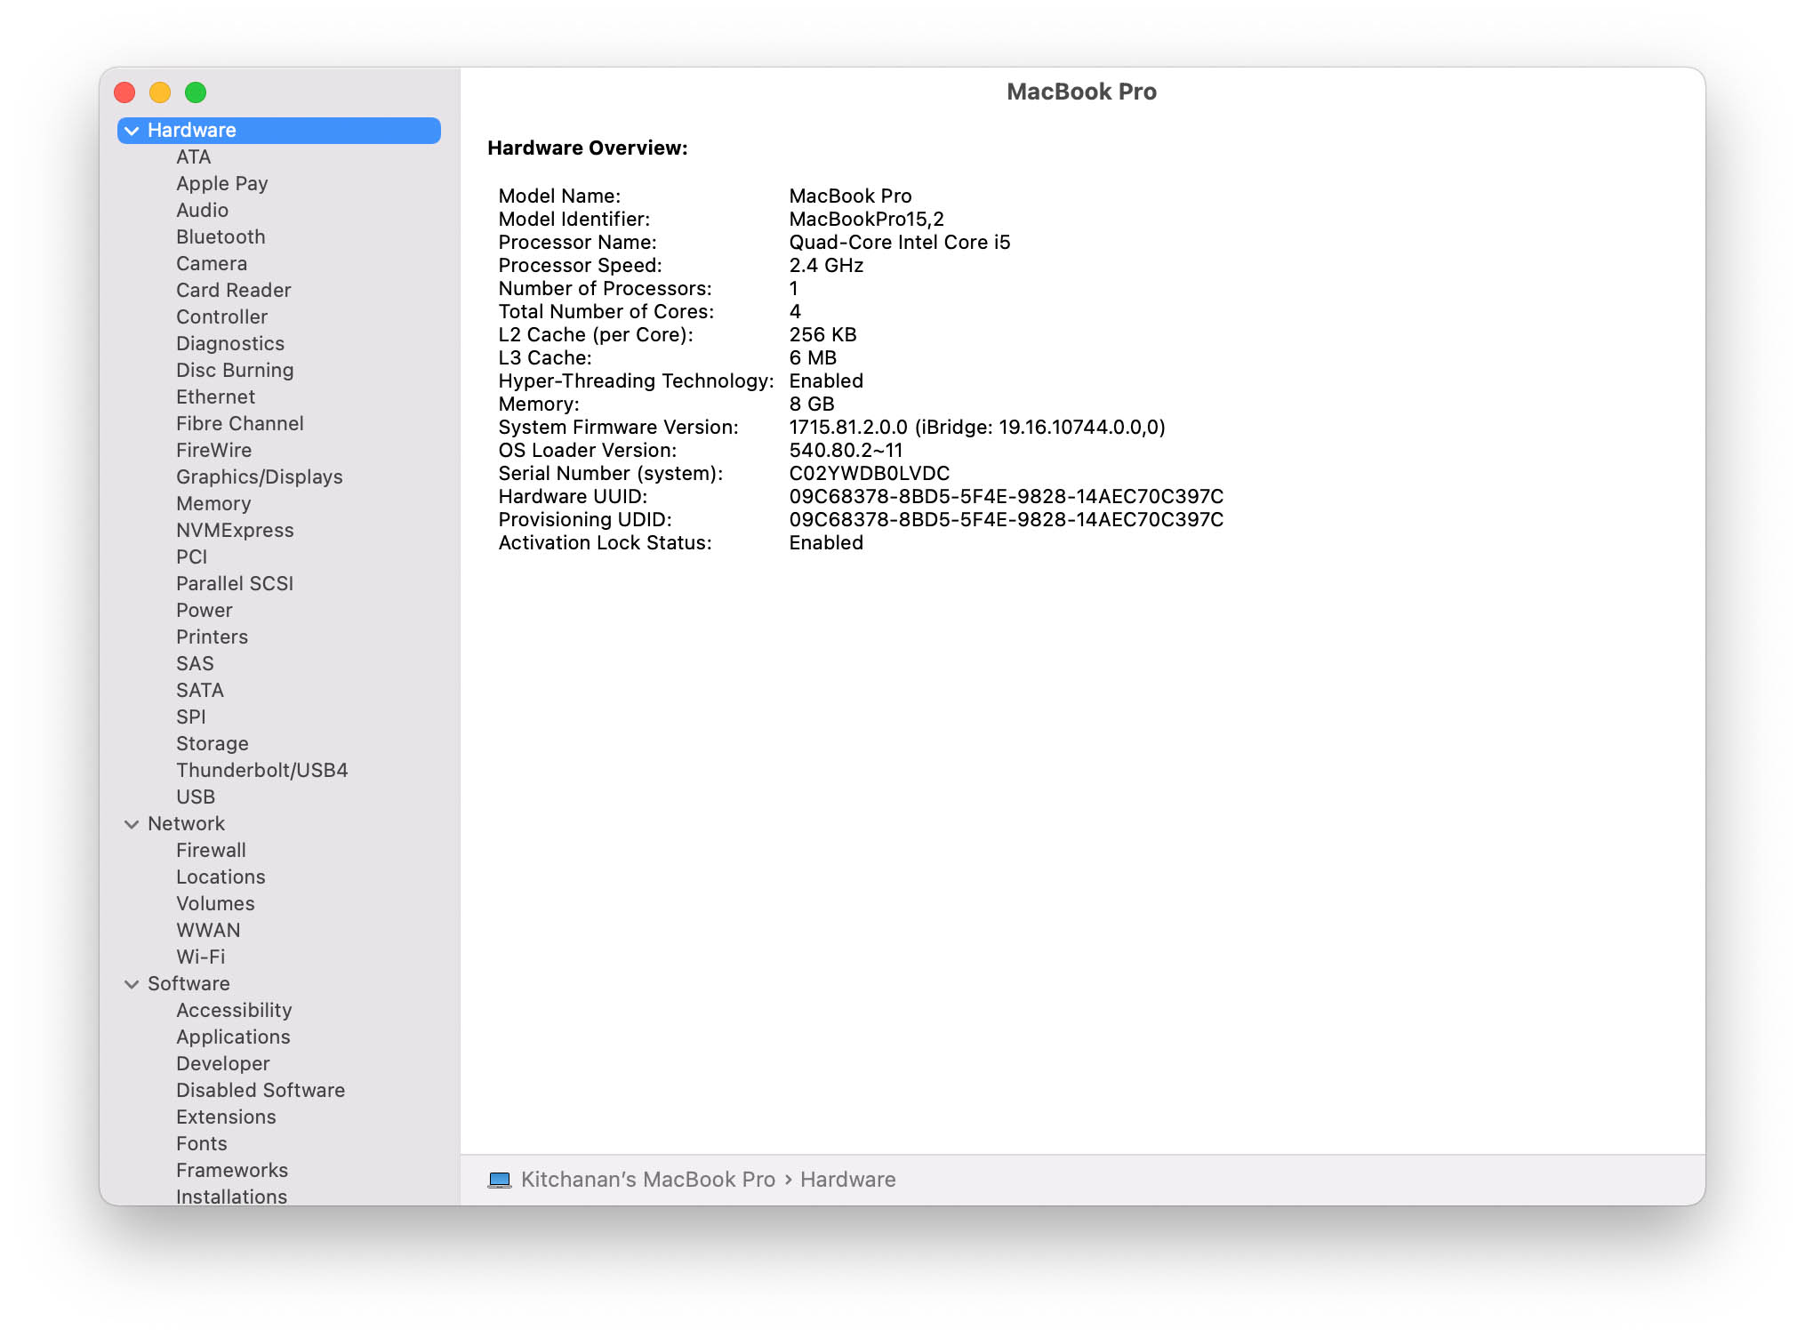
Task: Select Fibre Channel entry
Action: (239, 424)
